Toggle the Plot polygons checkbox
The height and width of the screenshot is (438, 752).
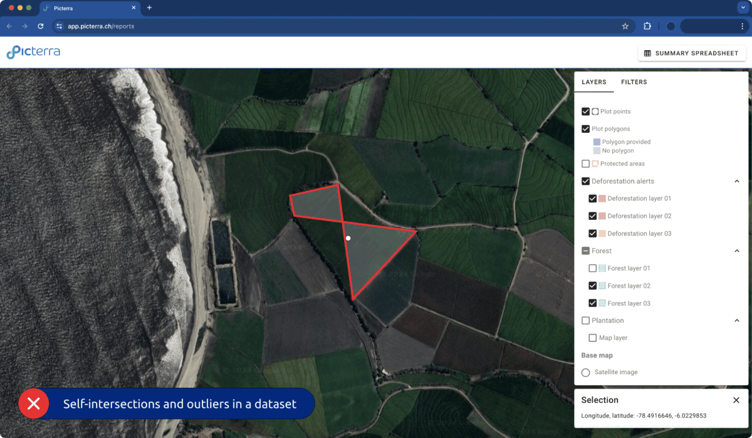click(x=585, y=129)
